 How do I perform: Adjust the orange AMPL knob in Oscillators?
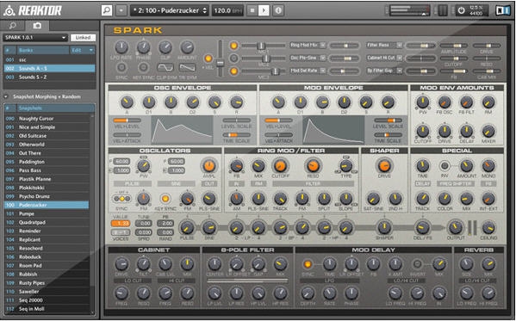click(209, 165)
